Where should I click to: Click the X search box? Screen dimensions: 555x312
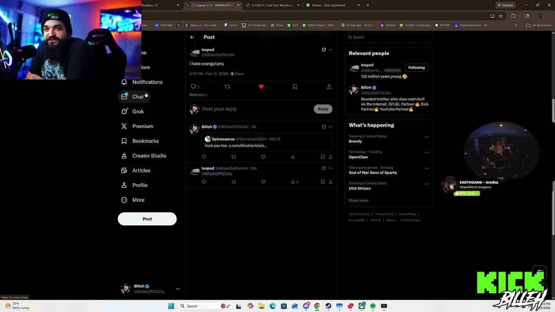pos(389,37)
